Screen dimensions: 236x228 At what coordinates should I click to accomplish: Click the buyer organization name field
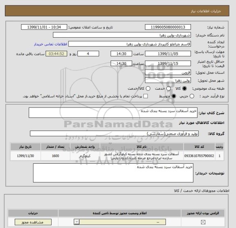click(122, 35)
